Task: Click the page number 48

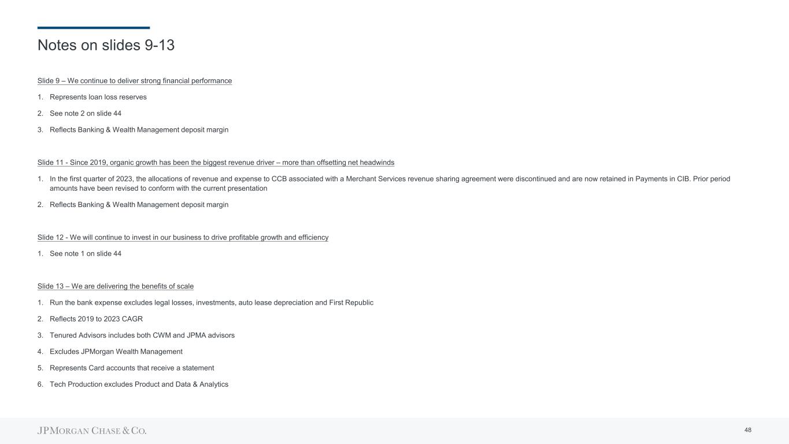Action: pyautogui.click(x=748, y=430)
